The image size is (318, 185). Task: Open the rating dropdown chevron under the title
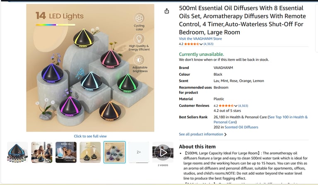click(x=201, y=44)
